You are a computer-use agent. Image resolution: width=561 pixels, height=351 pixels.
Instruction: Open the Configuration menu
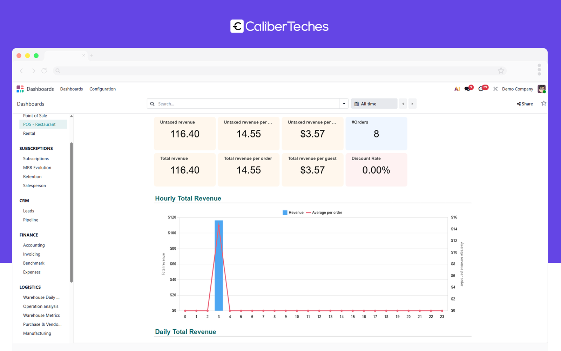pyautogui.click(x=102, y=89)
